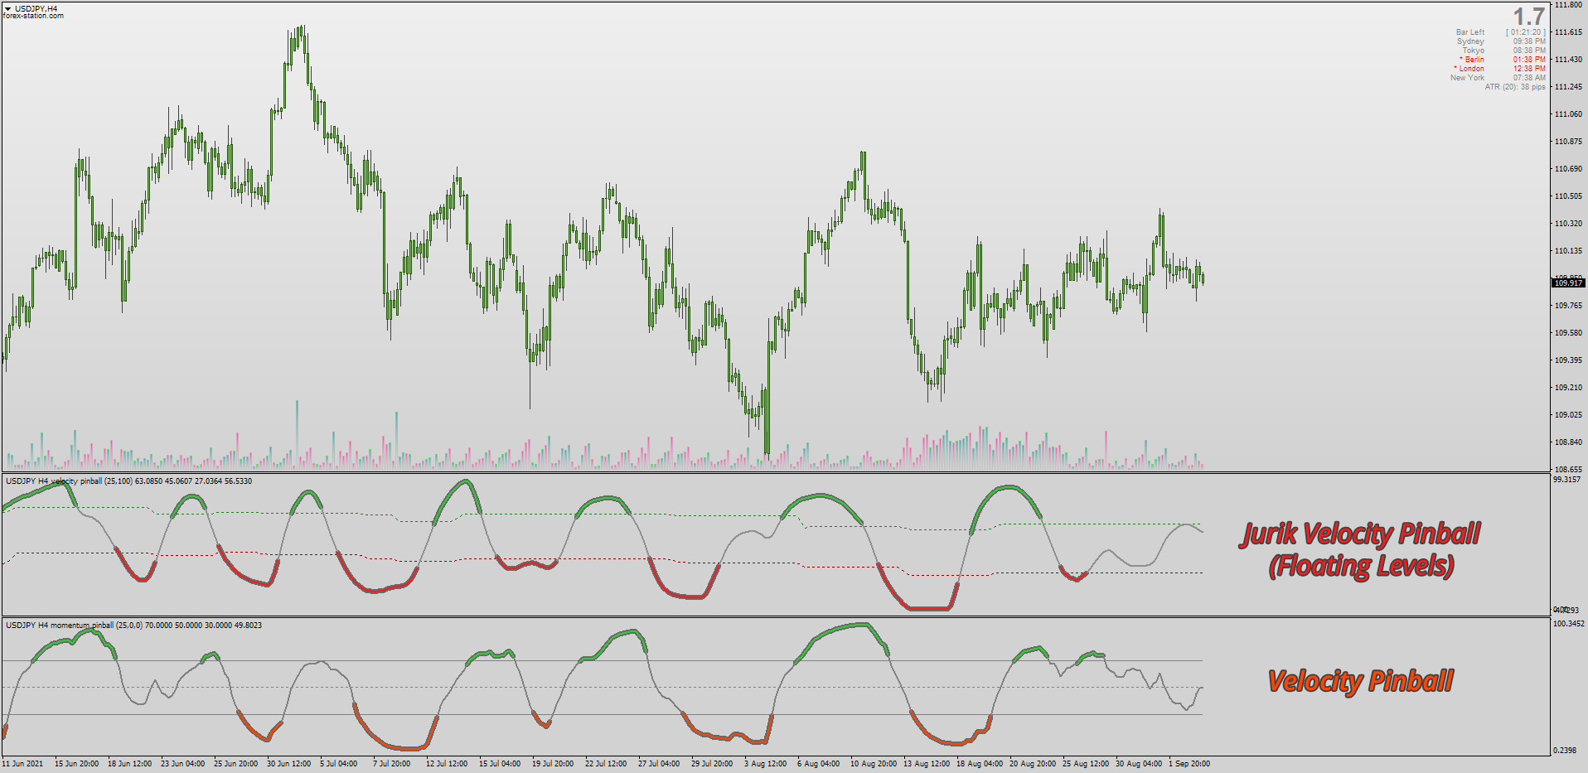Click the orange Velocity Pinball title in bottom panel
Image resolution: width=1588 pixels, height=773 pixels.
[1360, 681]
